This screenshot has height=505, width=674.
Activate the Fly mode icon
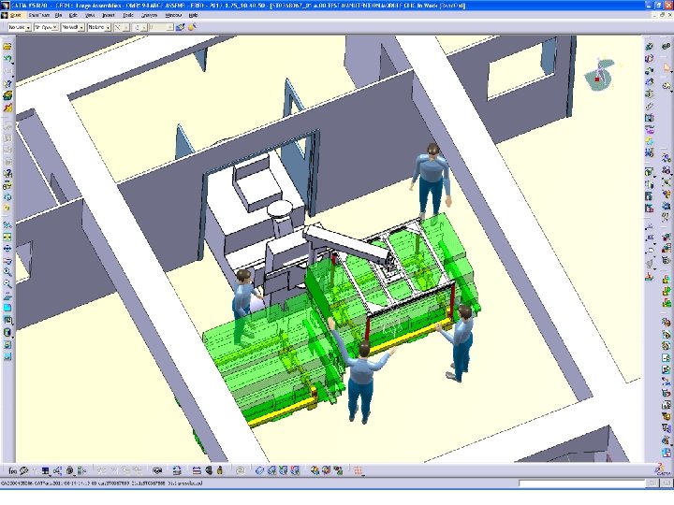point(7,224)
